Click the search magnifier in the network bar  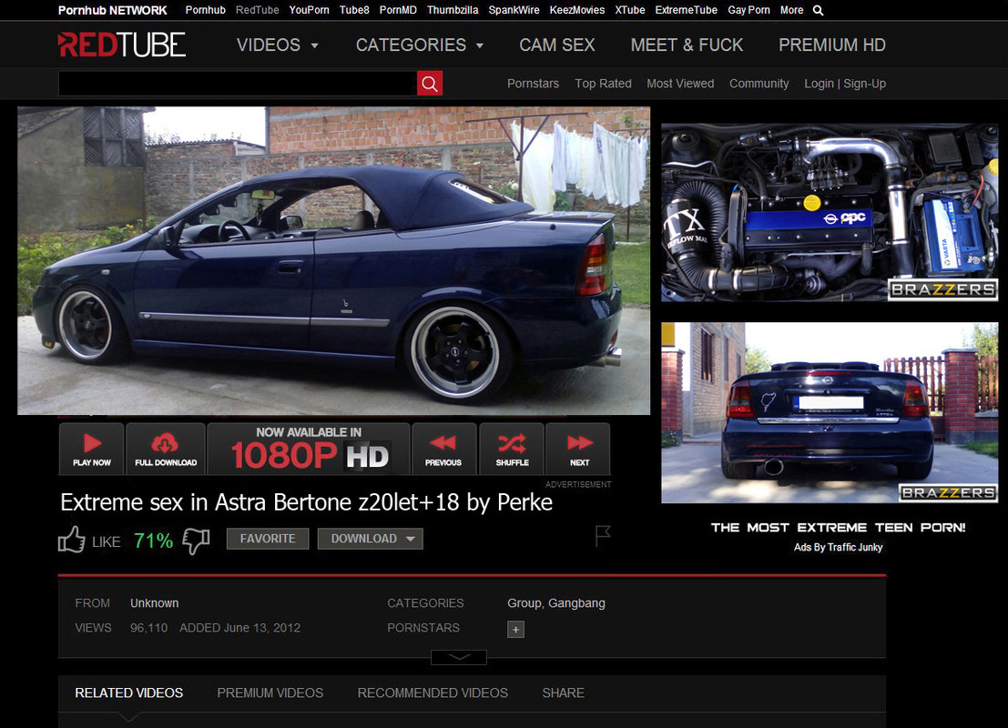[818, 10]
